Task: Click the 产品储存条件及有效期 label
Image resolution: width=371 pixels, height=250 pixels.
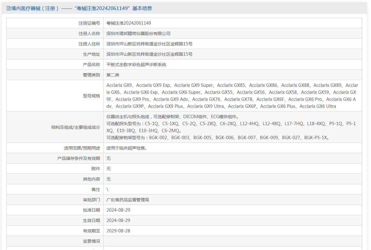Action: pos(79,158)
